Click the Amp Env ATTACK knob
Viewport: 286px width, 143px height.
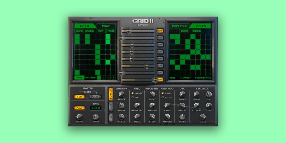[122, 94]
